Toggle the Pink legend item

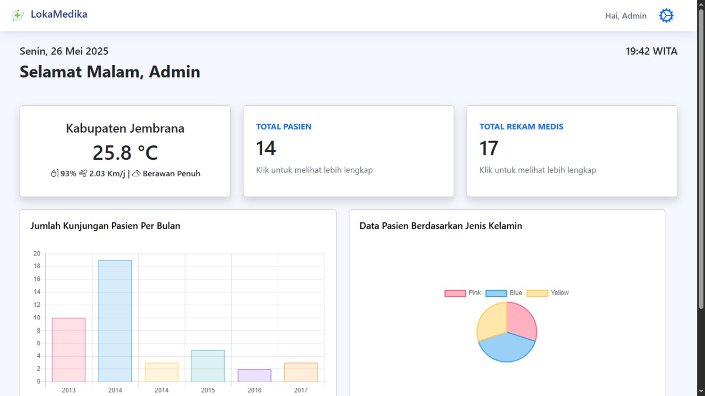(x=463, y=293)
